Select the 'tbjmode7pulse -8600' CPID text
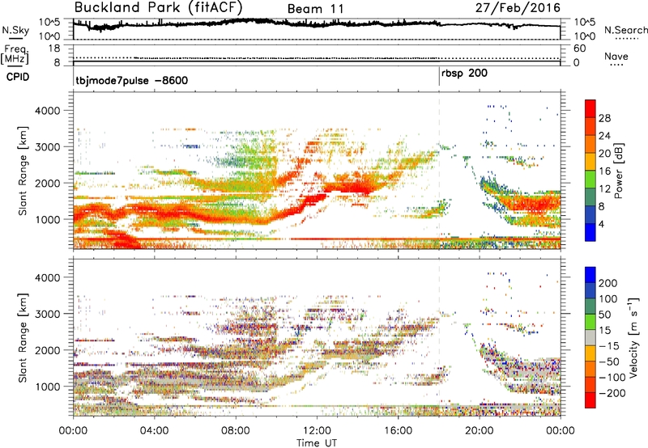Screen dimensions: 648x448 tap(132, 80)
